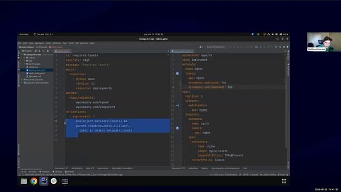
Task: Expand External Libraries node
Action: click(22, 79)
